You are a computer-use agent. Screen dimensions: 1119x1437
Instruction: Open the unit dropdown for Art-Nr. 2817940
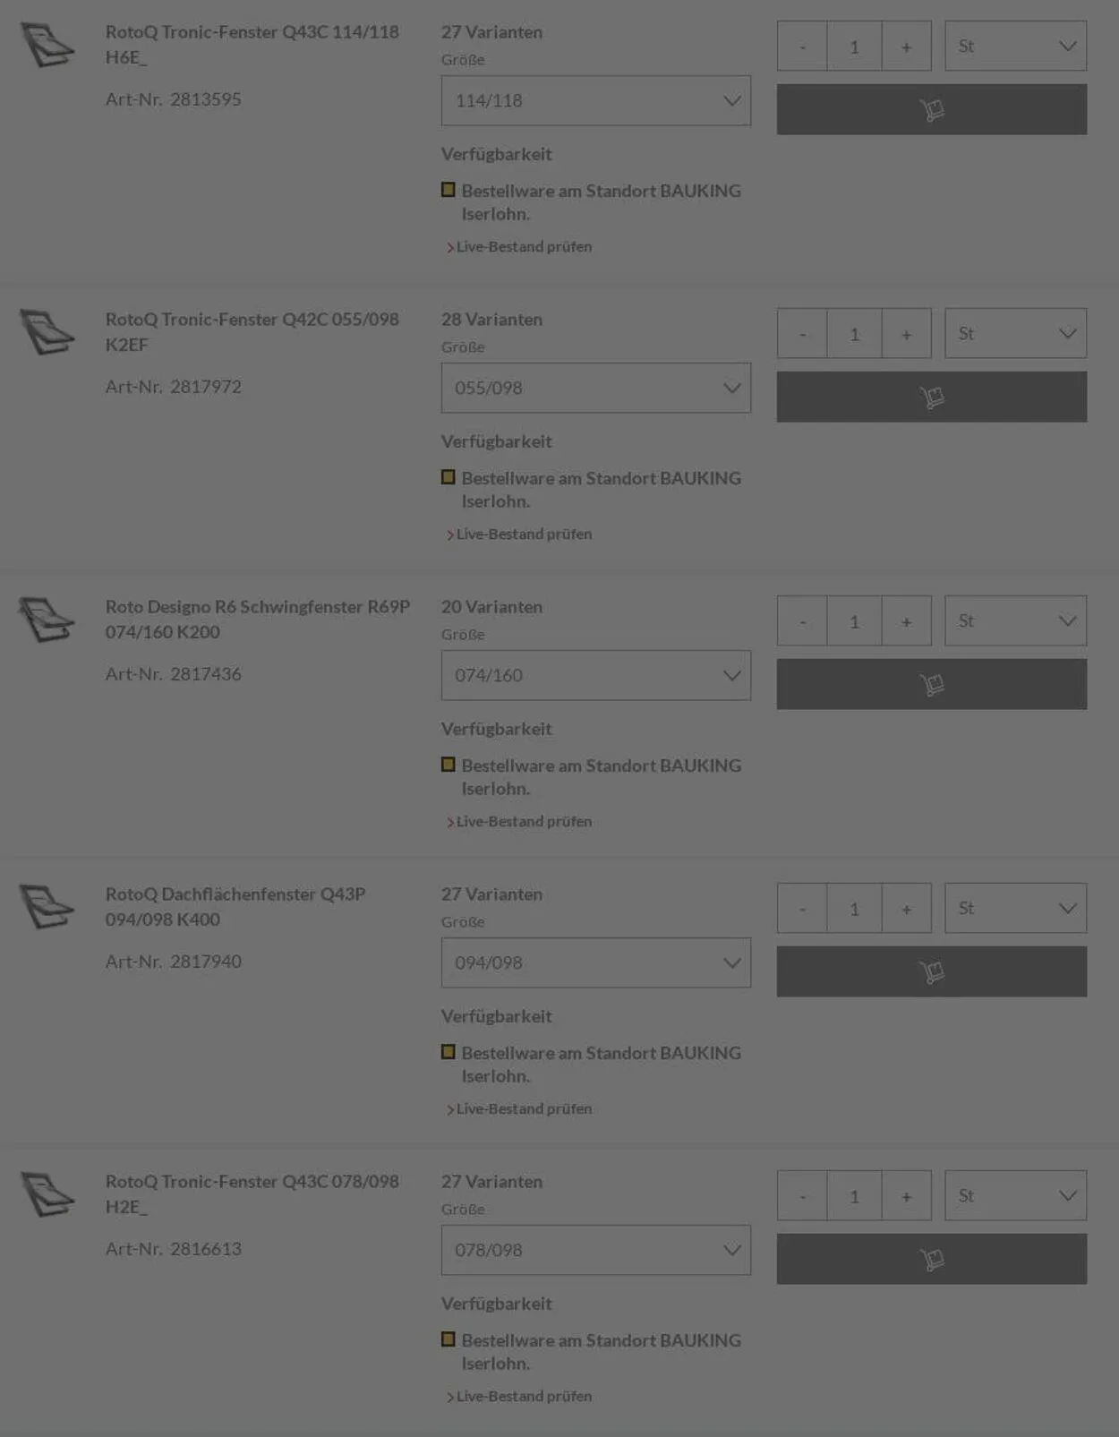[x=1015, y=909]
